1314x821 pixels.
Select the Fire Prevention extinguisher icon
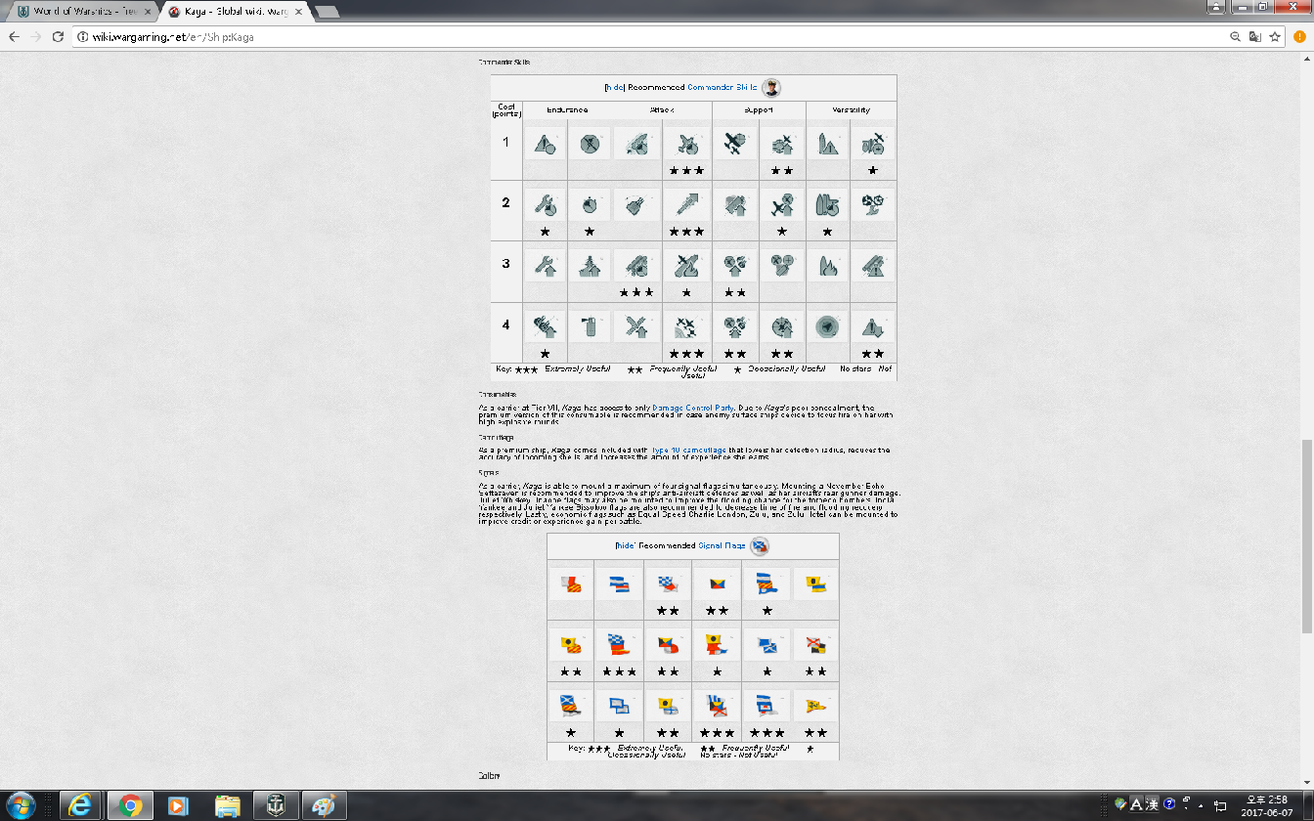pyautogui.click(x=590, y=325)
